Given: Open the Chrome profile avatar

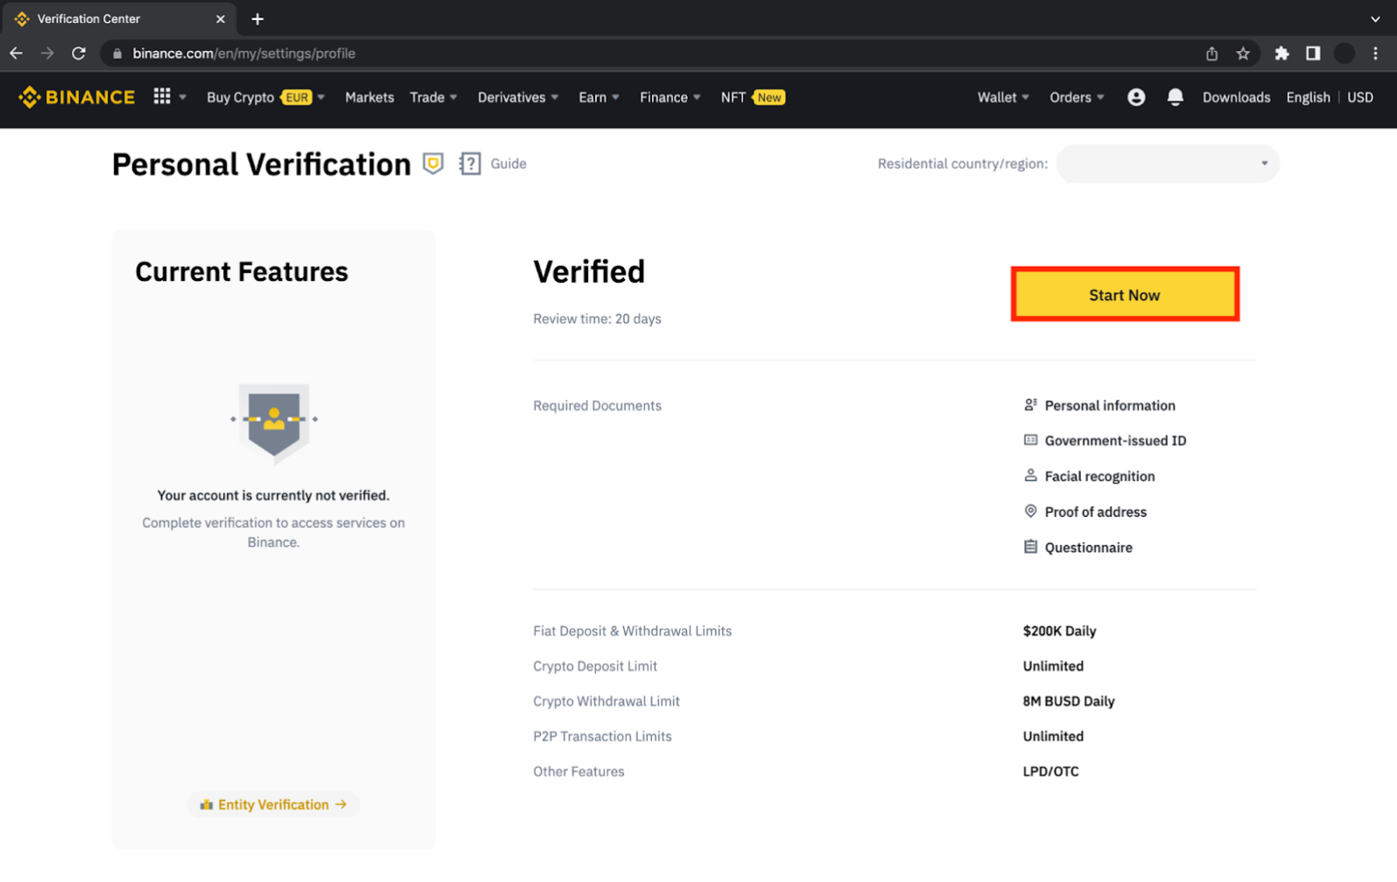Looking at the screenshot, I should tap(1344, 53).
